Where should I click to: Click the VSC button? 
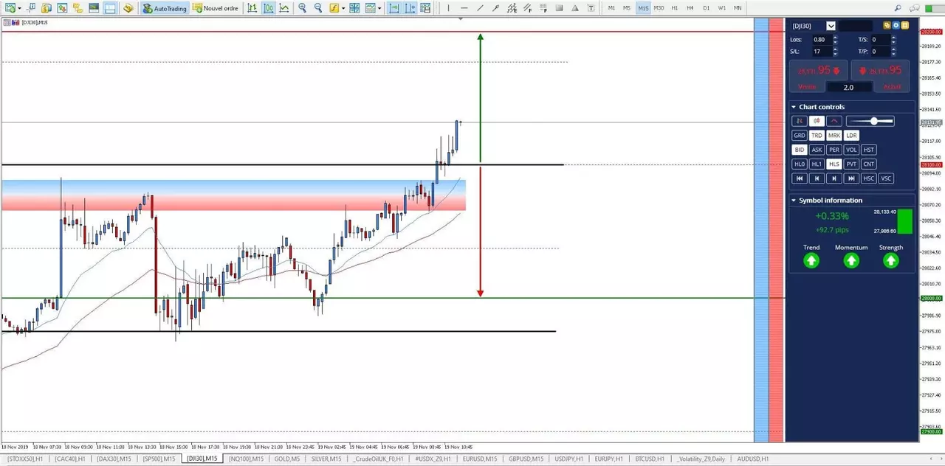point(886,178)
